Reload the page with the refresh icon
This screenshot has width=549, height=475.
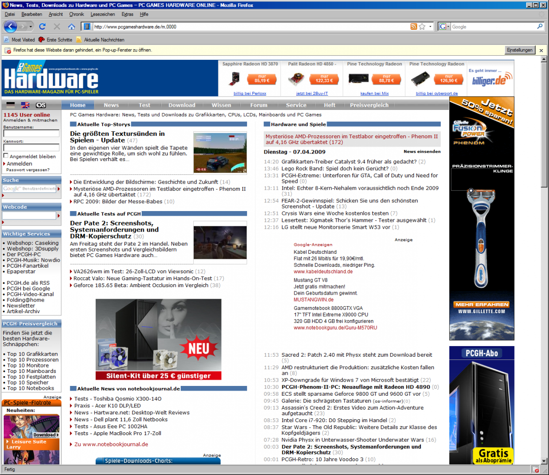click(42, 26)
